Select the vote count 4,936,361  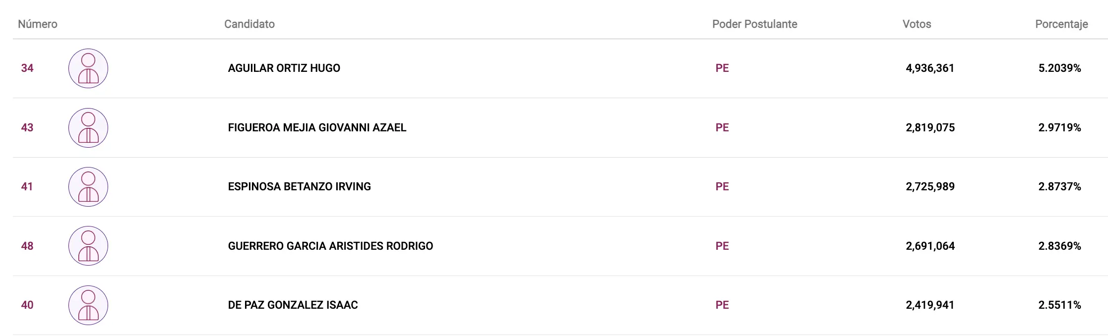[x=930, y=68]
